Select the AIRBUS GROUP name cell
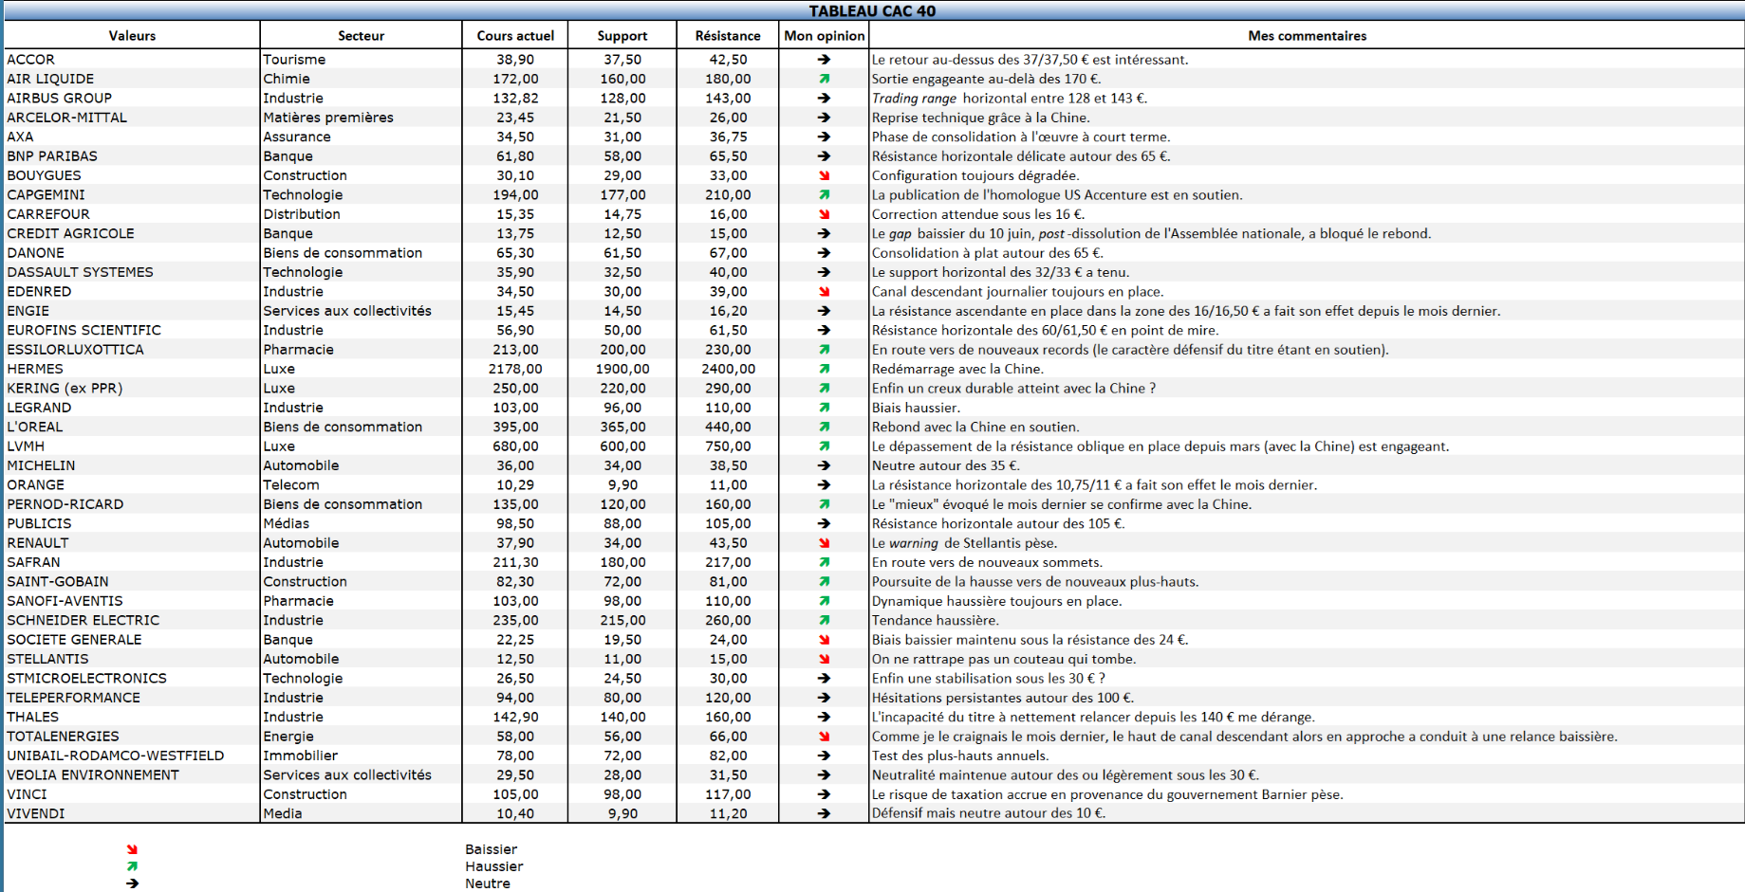The height and width of the screenshot is (892, 1745). (132, 99)
